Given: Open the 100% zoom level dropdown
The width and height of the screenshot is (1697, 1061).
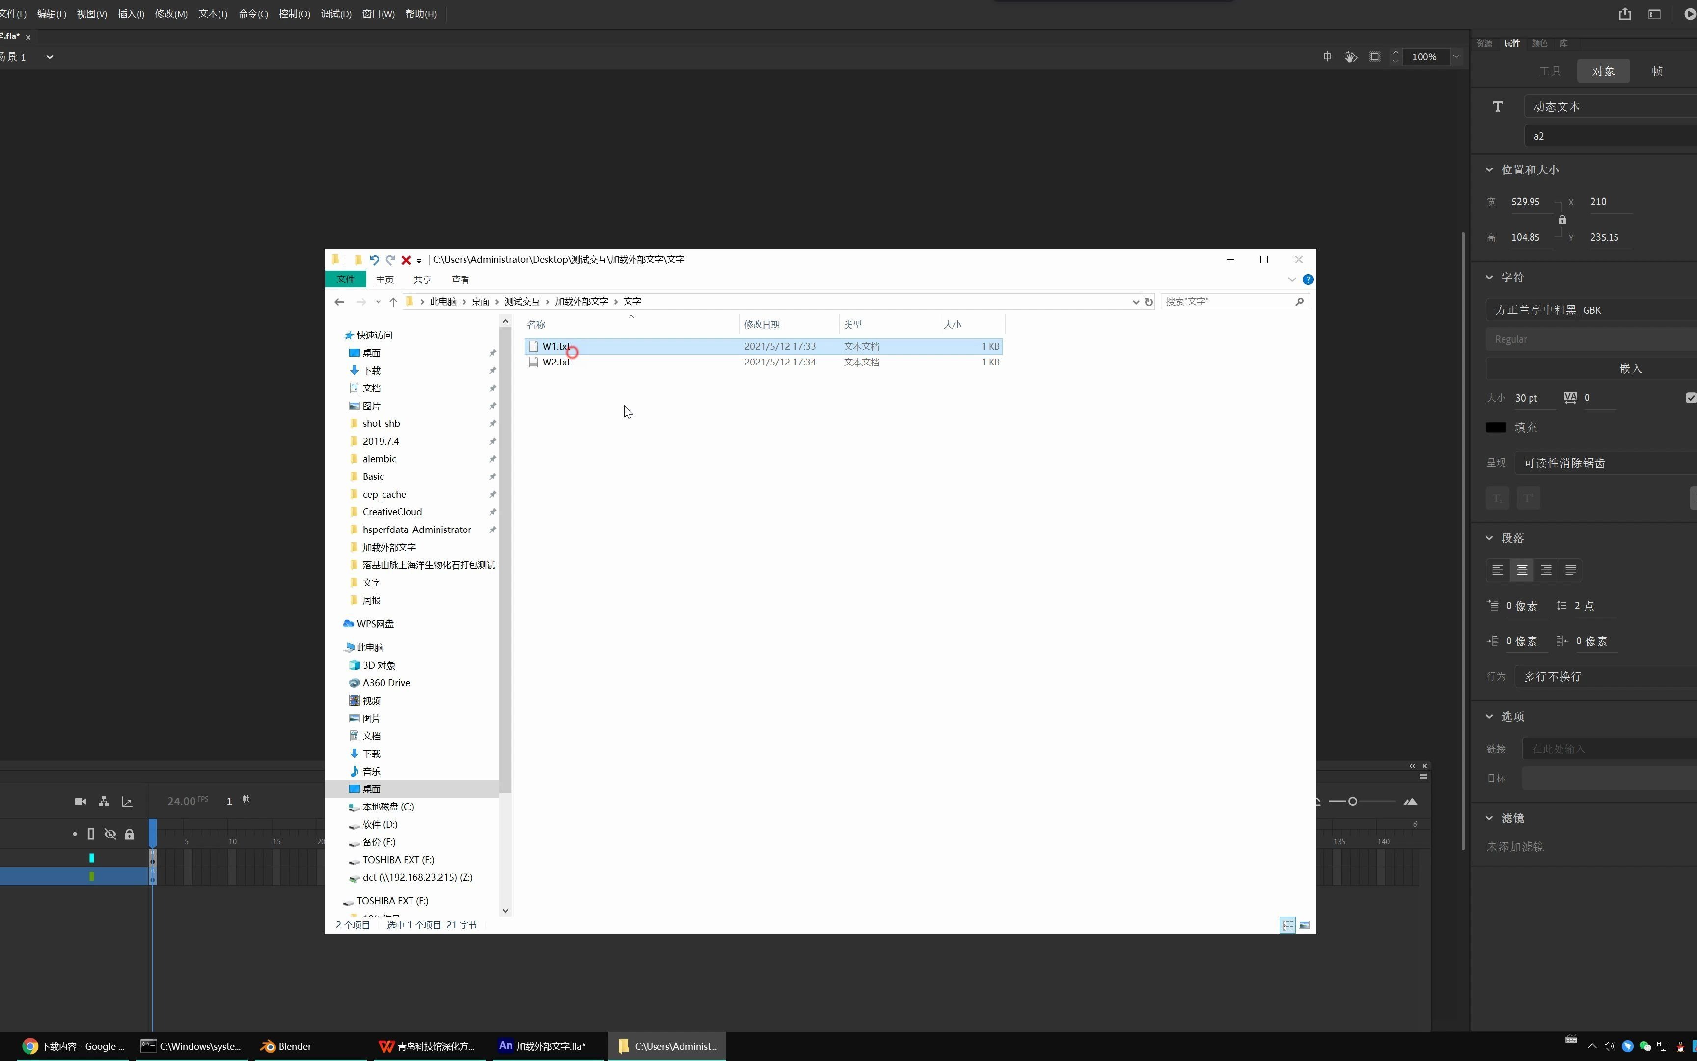Looking at the screenshot, I should [1456, 57].
